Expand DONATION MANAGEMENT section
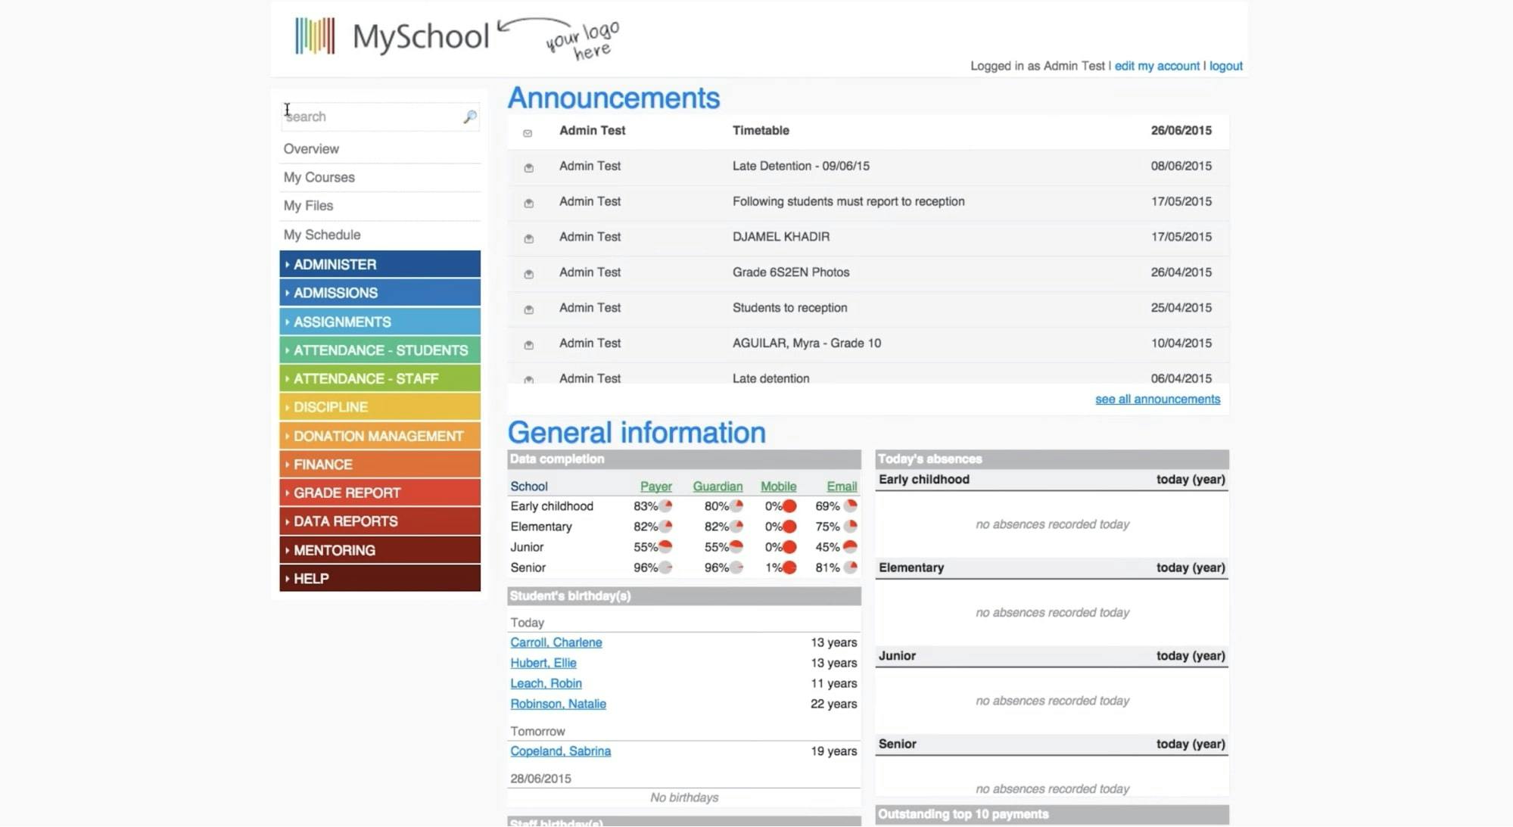 point(380,436)
